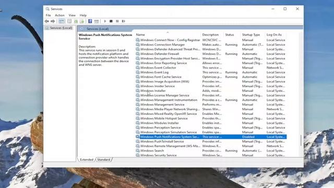Image resolution: width=334 pixels, height=188 pixels.
Task: Select Services (Local) in the console tree
Action: (61, 28)
